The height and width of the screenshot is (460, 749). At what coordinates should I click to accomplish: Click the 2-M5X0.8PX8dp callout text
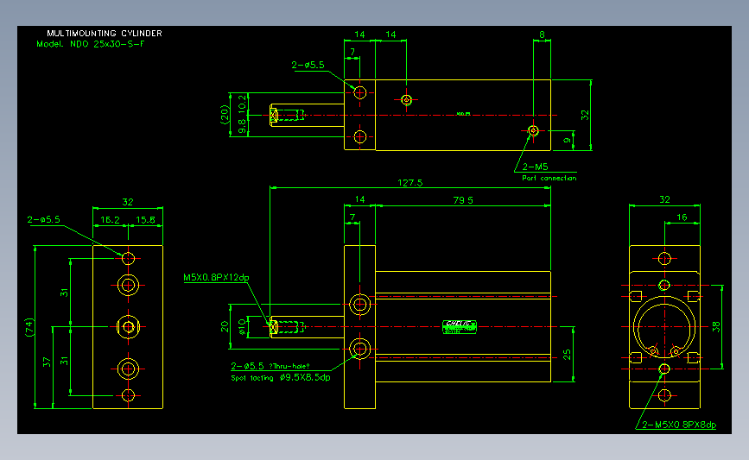click(x=679, y=425)
